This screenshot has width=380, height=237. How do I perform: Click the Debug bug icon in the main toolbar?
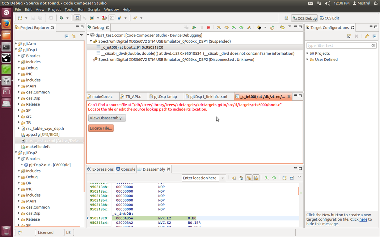(61, 18)
